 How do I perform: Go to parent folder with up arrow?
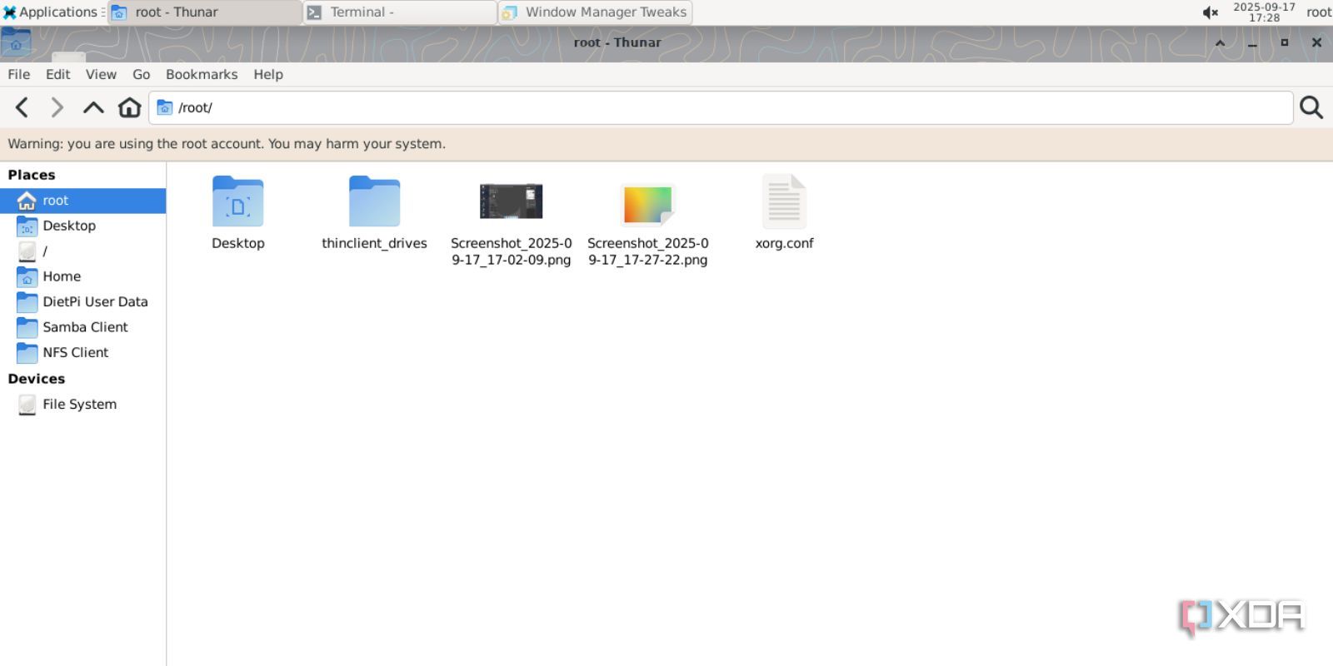93,107
